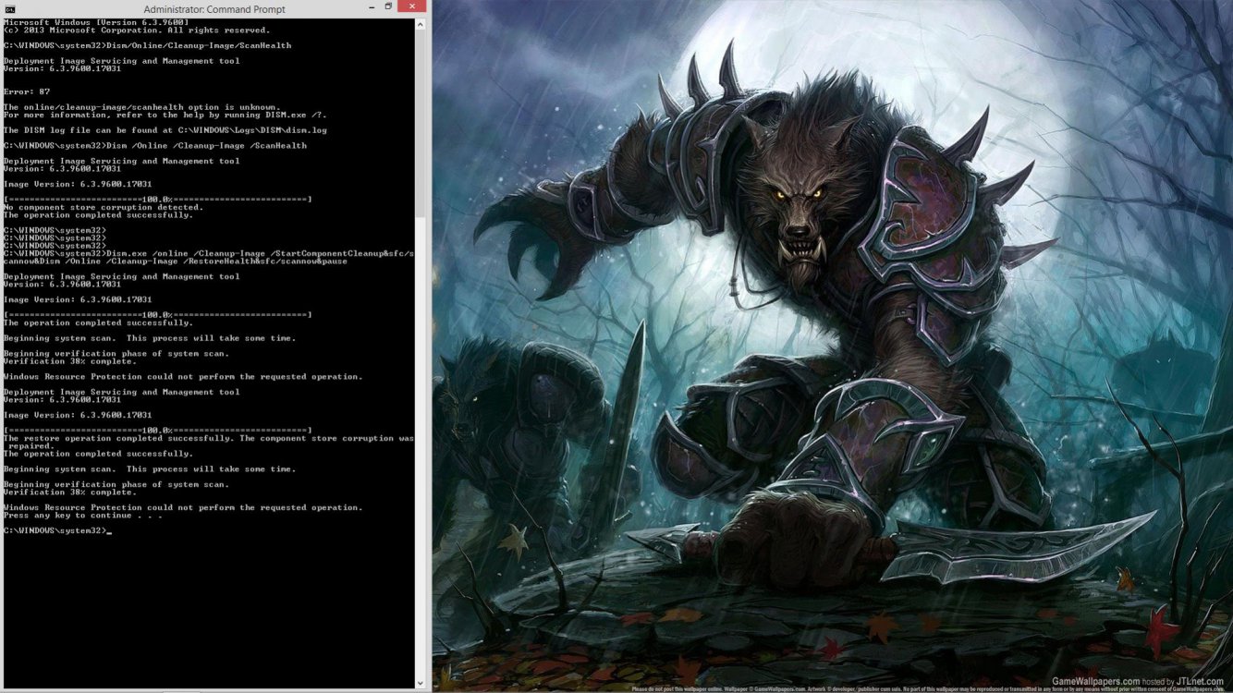Close the Administrator: Command Prompt window
Viewport: 1233px width, 693px height.
[412, 6]
